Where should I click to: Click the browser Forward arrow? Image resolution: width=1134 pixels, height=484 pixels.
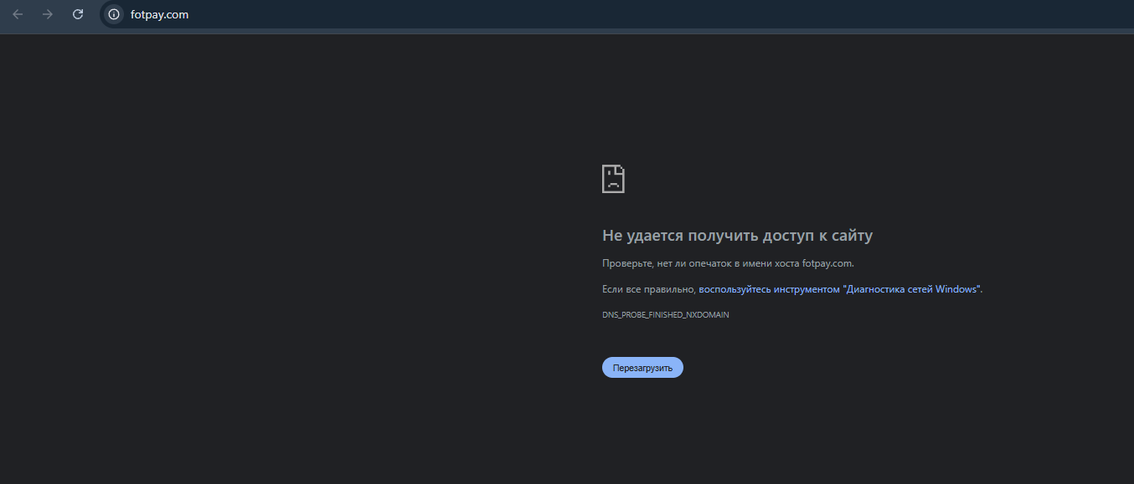[x=48, y=14]
